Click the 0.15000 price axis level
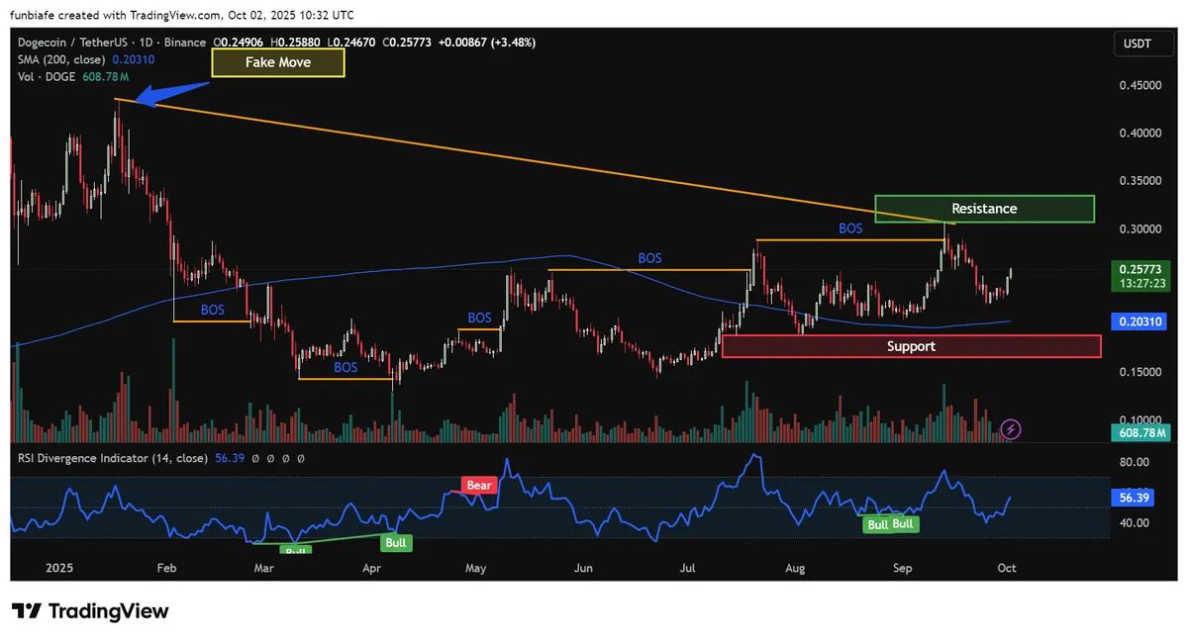This screenshot has height=641, width=1188. pos(1139,373)
